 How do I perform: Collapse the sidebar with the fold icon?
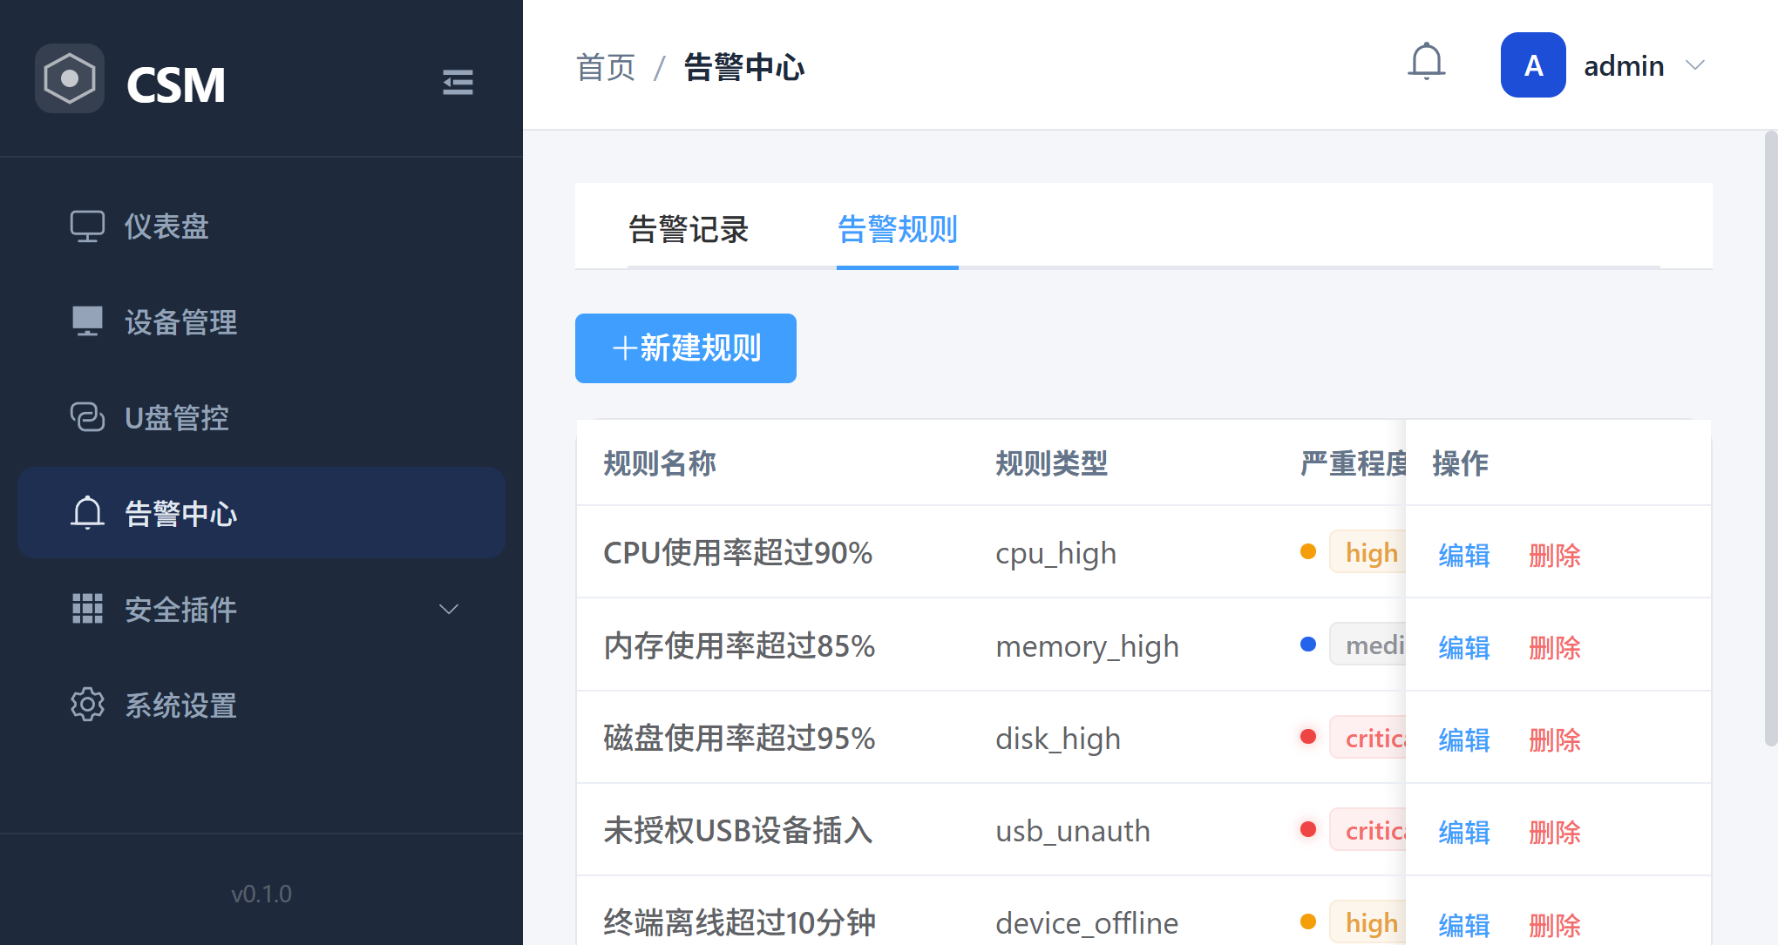[x=458, y=83]
